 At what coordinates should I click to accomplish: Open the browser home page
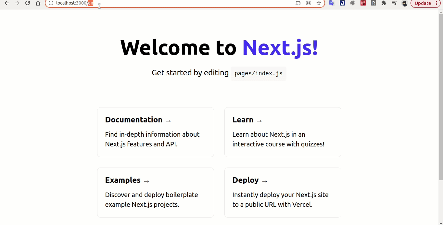point(38,3)
